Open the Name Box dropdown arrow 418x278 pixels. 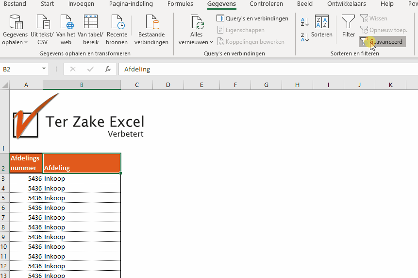coord(44,69)
